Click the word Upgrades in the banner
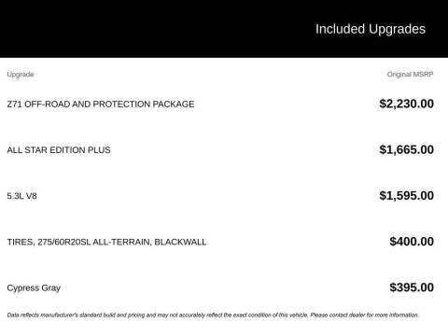The image size is (448, 336). pyautogui.click(x=398, y=30)
